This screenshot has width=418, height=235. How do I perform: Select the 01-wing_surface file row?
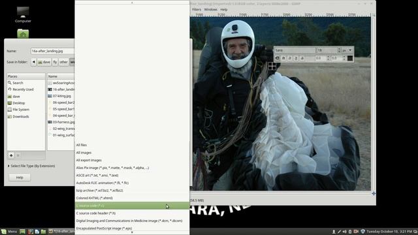click(61, 135)
